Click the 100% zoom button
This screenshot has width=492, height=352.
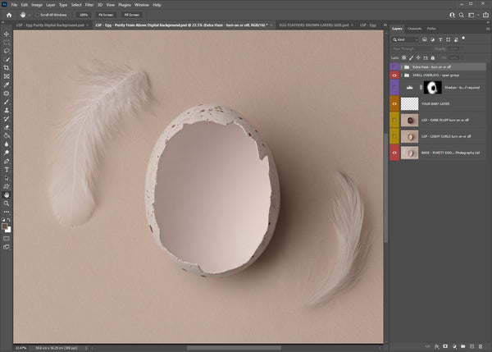pyautogui.click(x=84, y=15)
